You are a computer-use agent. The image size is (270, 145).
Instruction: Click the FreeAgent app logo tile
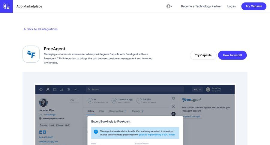(x=31, y=54)
